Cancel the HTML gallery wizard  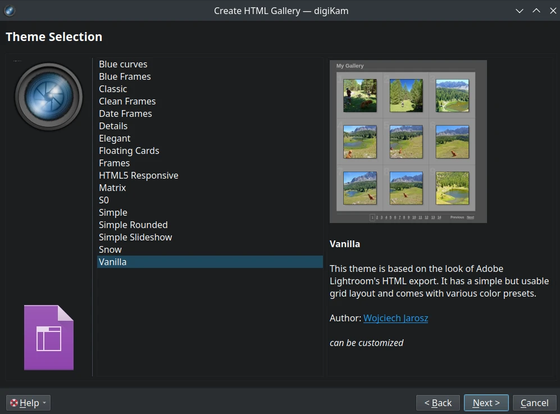(x=534, y=402)
